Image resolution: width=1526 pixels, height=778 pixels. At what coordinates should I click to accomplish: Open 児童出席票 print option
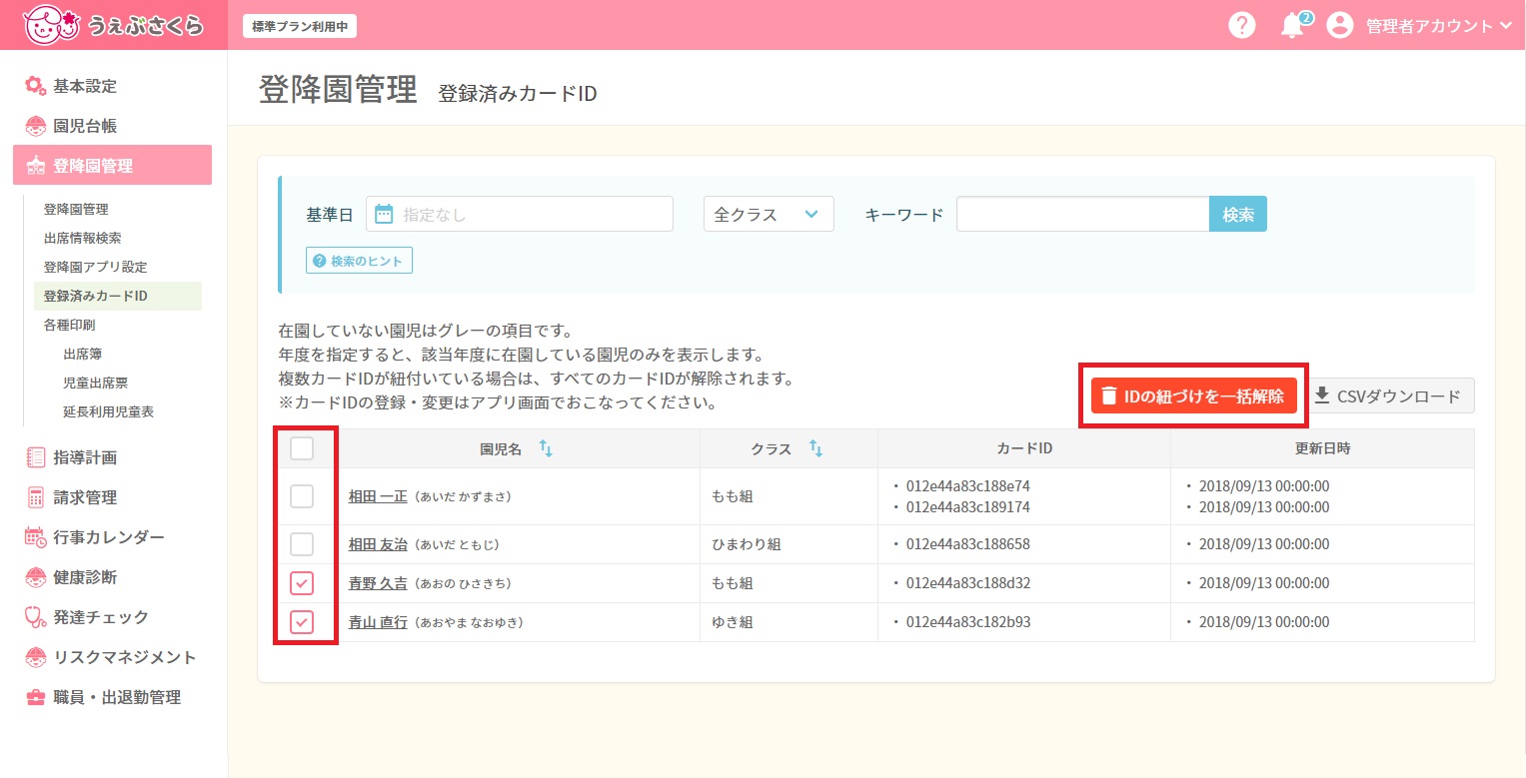96,383
